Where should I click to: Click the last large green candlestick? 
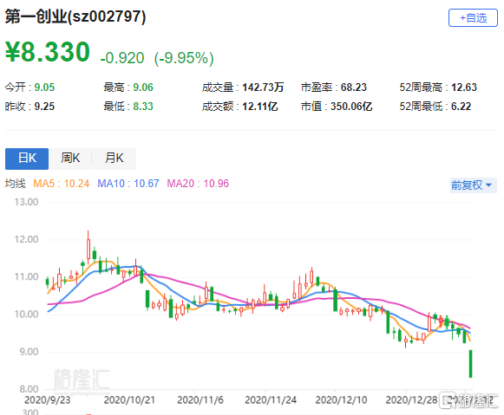point(470,364)
